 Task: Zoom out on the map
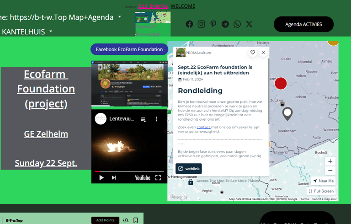330,171
